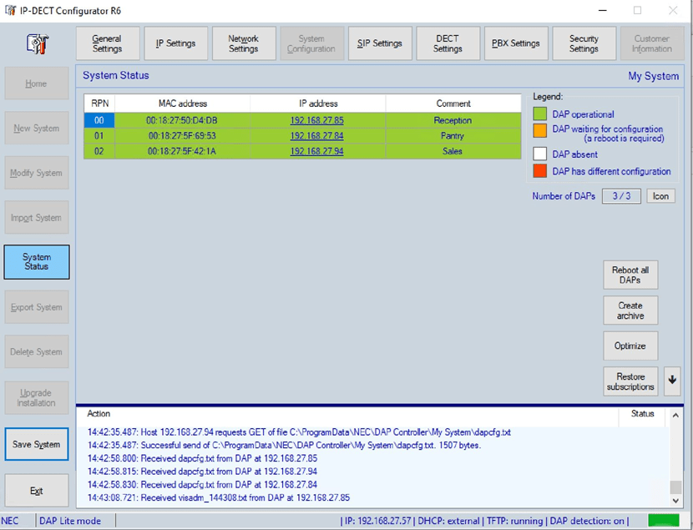The height and width of the screenshot is (530, 693).
Task: Open IP address link 192.168.27.85
Action: [x=316, y=120]
